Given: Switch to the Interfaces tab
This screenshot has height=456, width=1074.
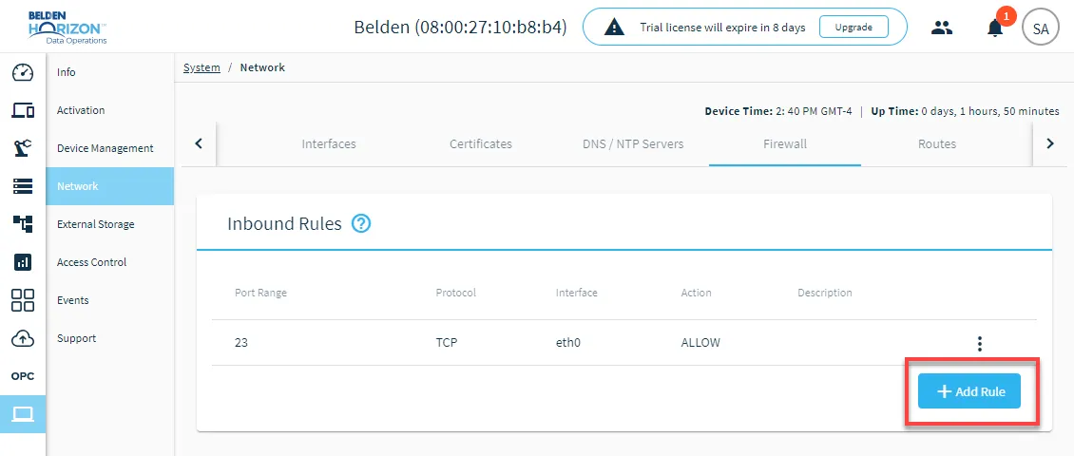Looking at the screenshot, I should point(329,144).
